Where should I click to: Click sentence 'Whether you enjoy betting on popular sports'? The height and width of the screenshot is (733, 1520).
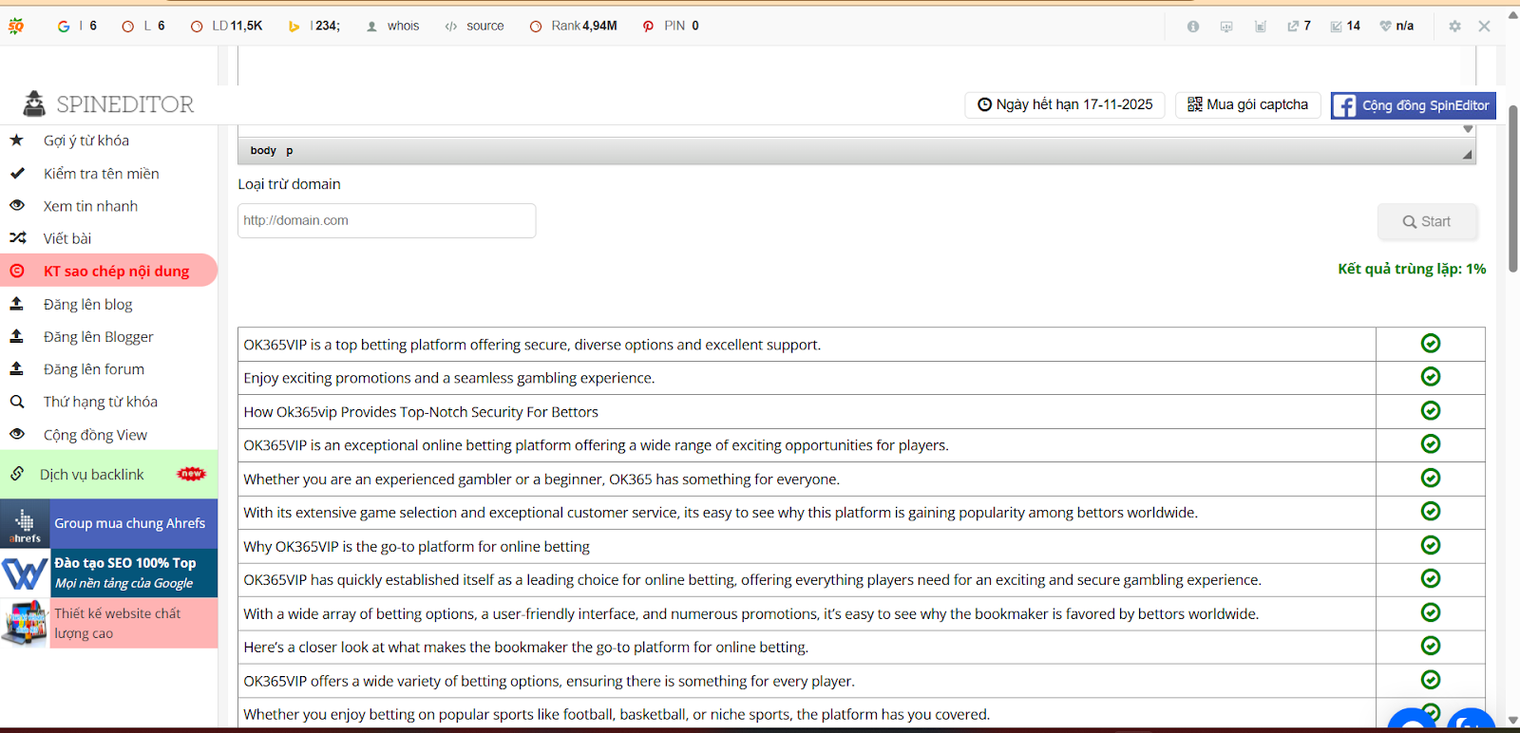[617, 715]
